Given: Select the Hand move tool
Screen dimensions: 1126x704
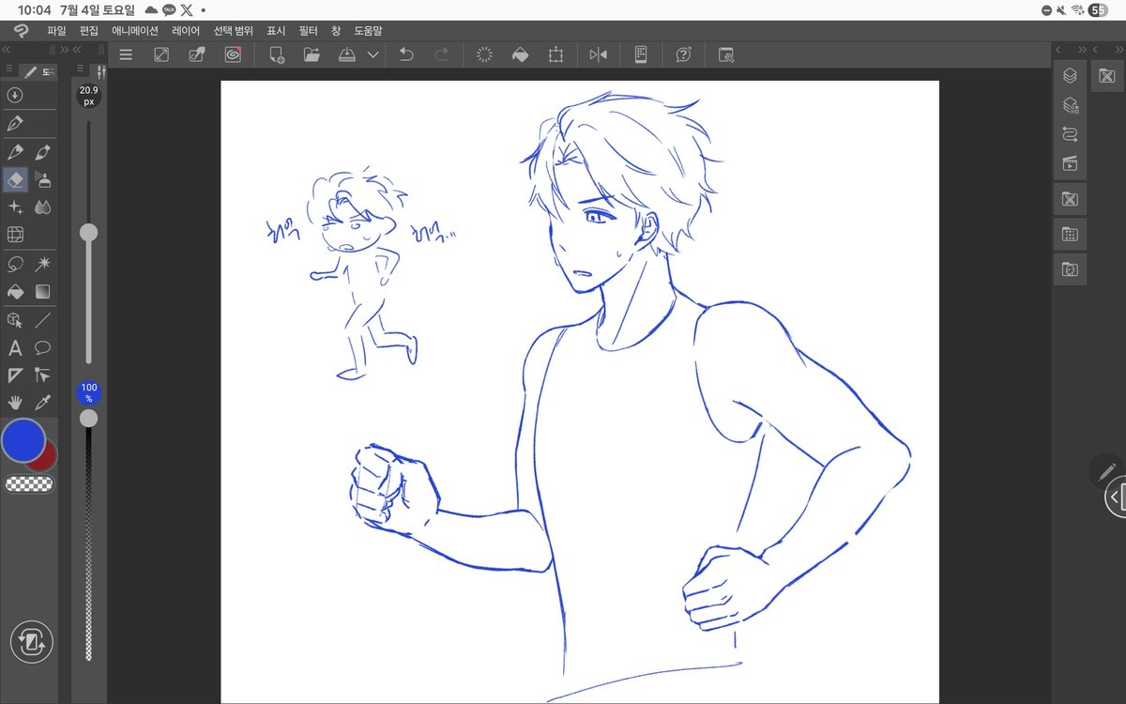Looking at the screenshot, I should (x=15, y=403).
